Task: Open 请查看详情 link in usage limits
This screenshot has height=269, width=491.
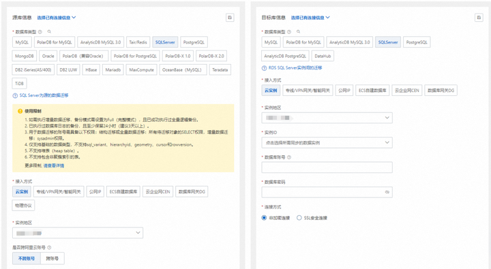Action: [54, 165]
